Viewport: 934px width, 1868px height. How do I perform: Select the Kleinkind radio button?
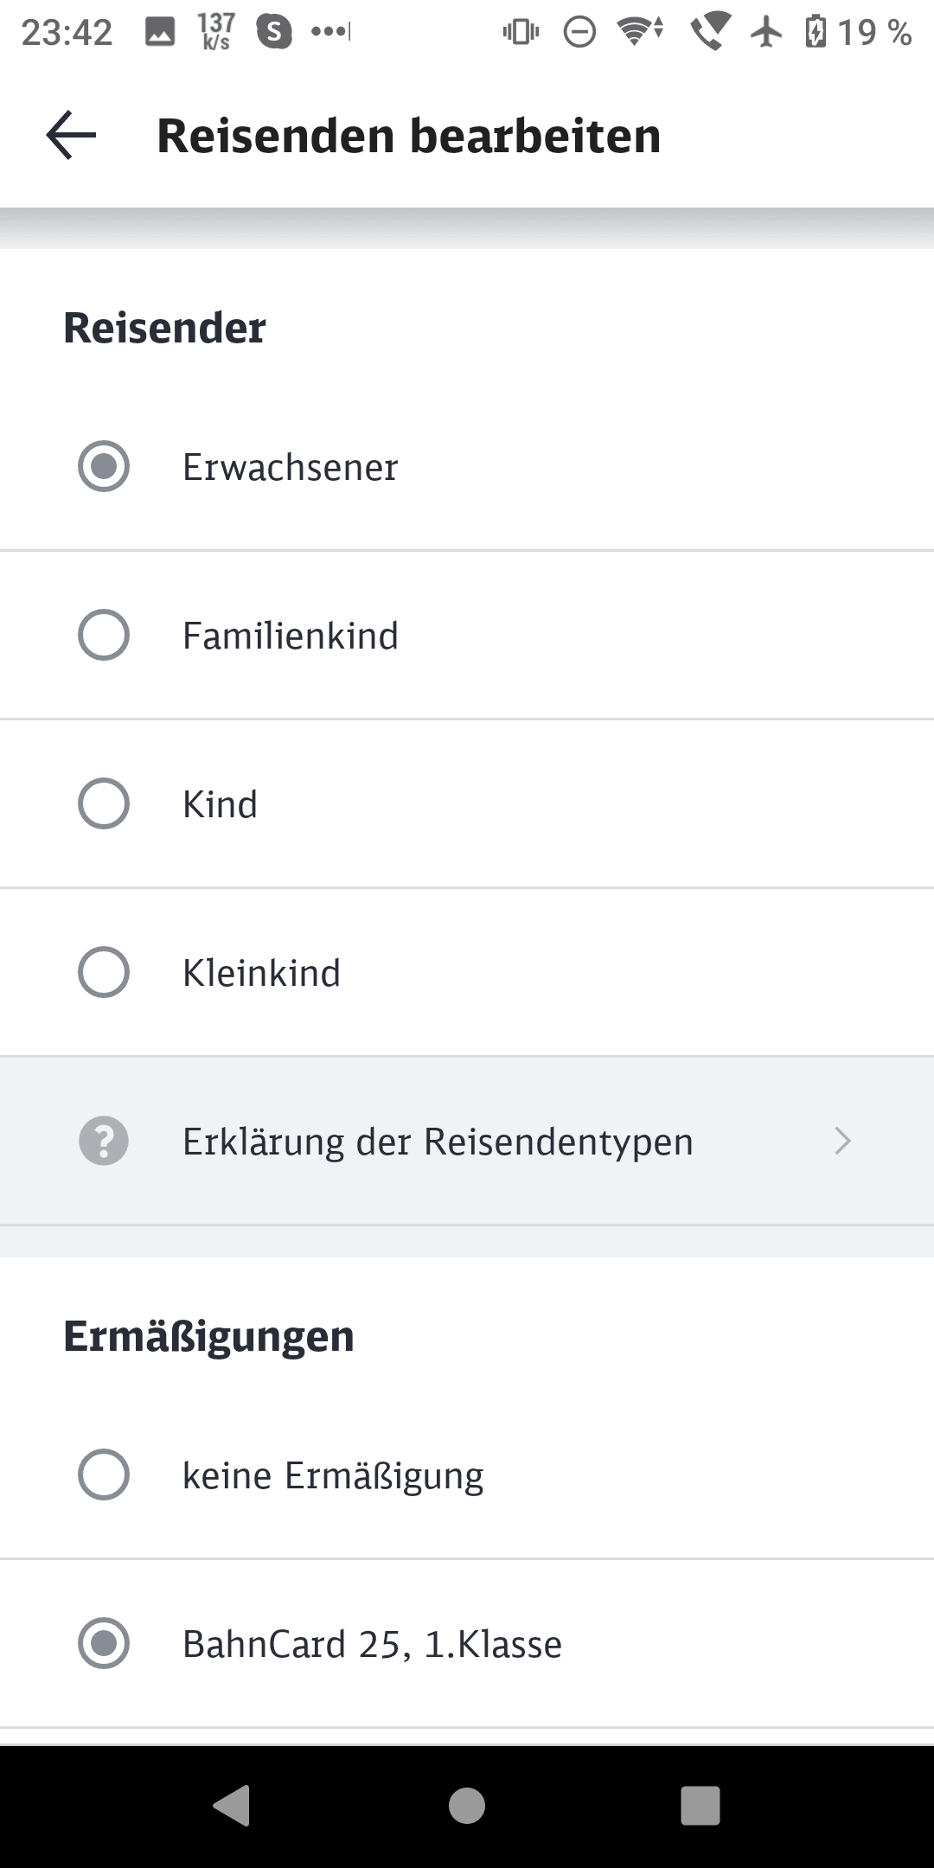pos(104,973)
